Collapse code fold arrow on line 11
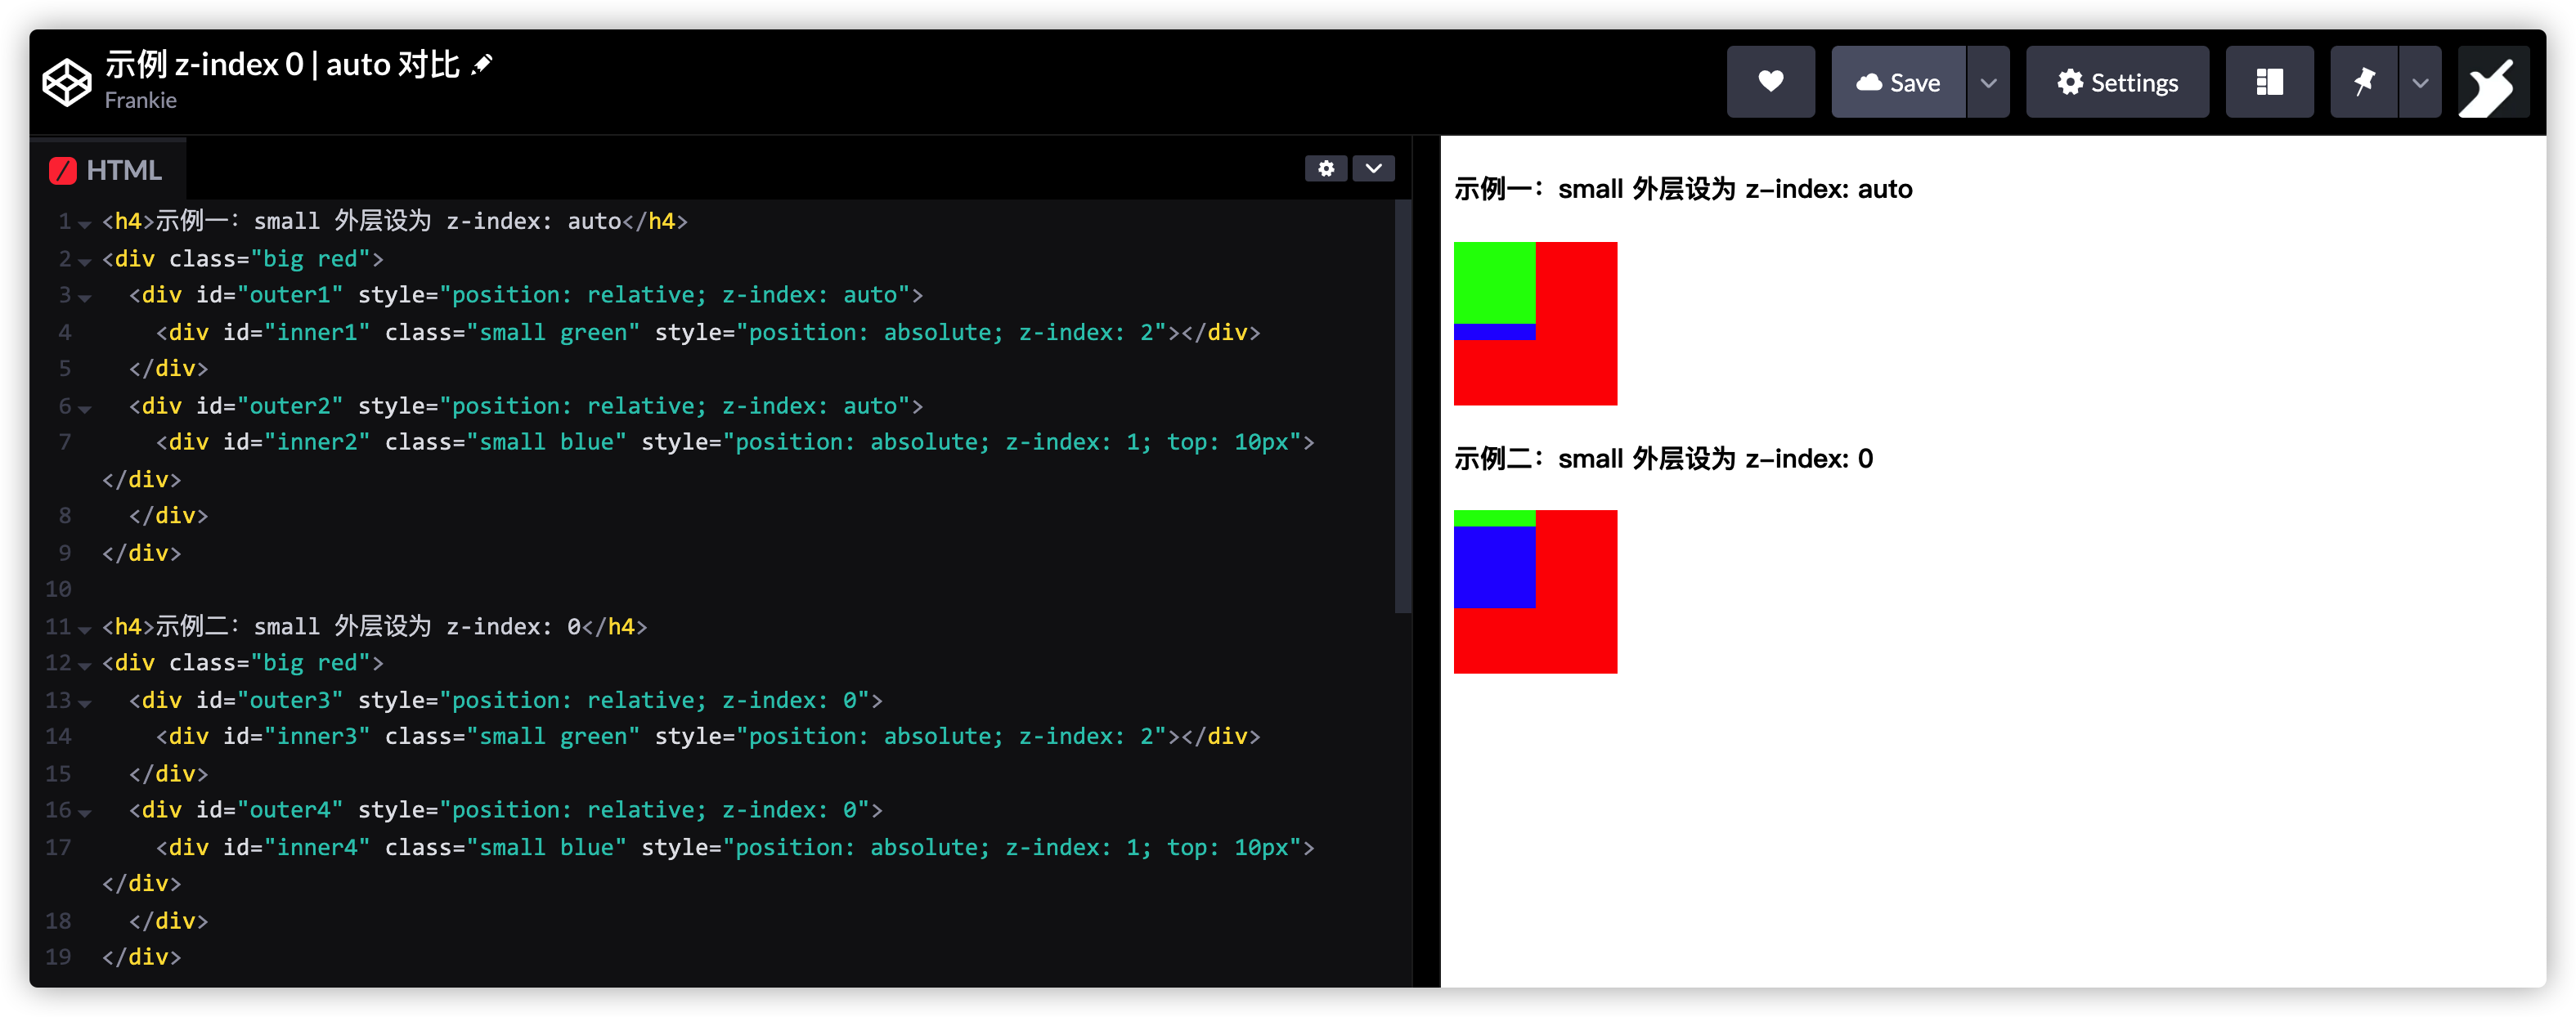The height and width of the screenshot is (1017, 2576). click(85, 629)
